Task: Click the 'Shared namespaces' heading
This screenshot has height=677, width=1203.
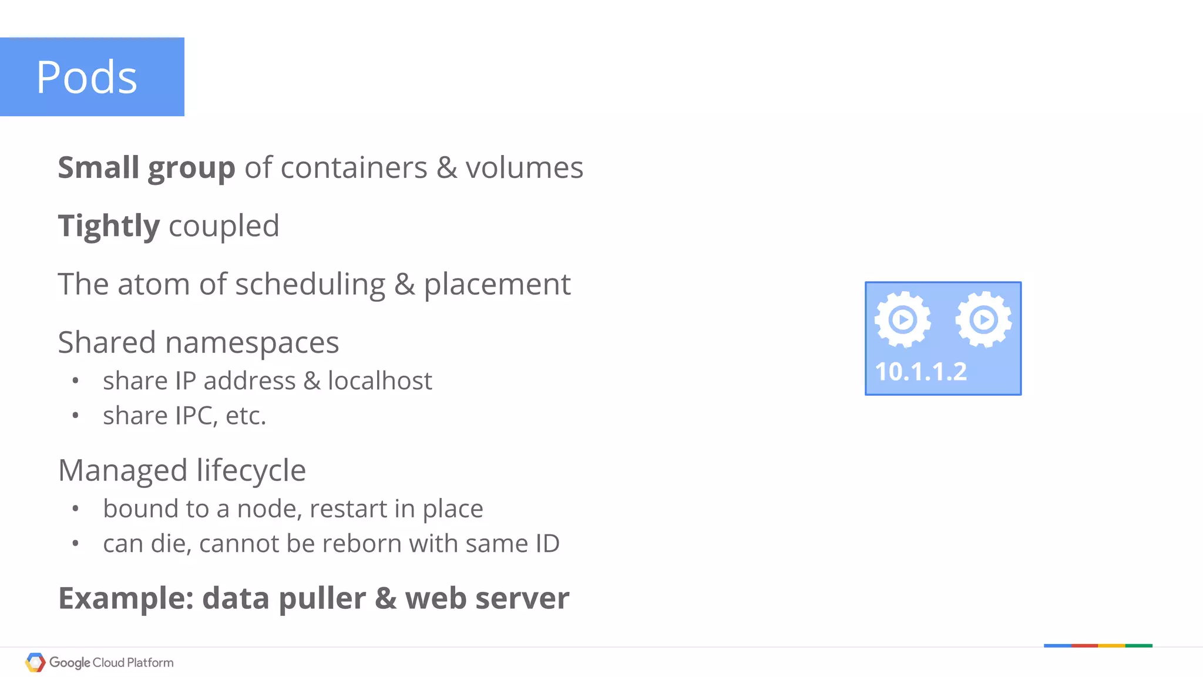Action: [199, 342]
